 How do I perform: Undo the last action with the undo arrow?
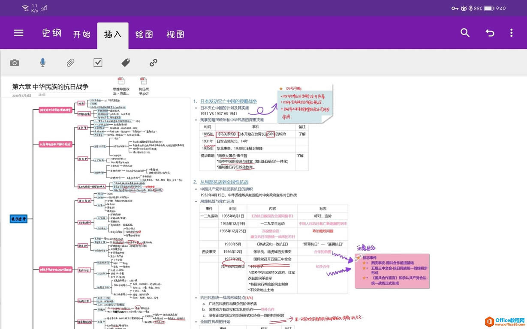pyautogui.click(x=490, y=33)
